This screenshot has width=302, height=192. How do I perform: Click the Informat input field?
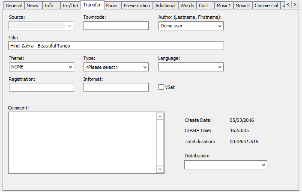point(116,87)
